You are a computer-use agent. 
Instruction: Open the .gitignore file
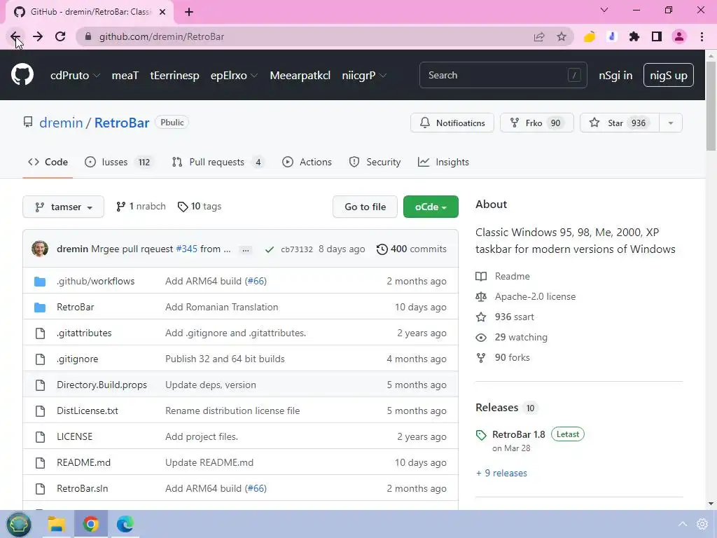(77, 359)
